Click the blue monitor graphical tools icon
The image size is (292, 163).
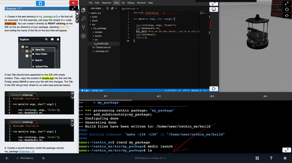214,9
